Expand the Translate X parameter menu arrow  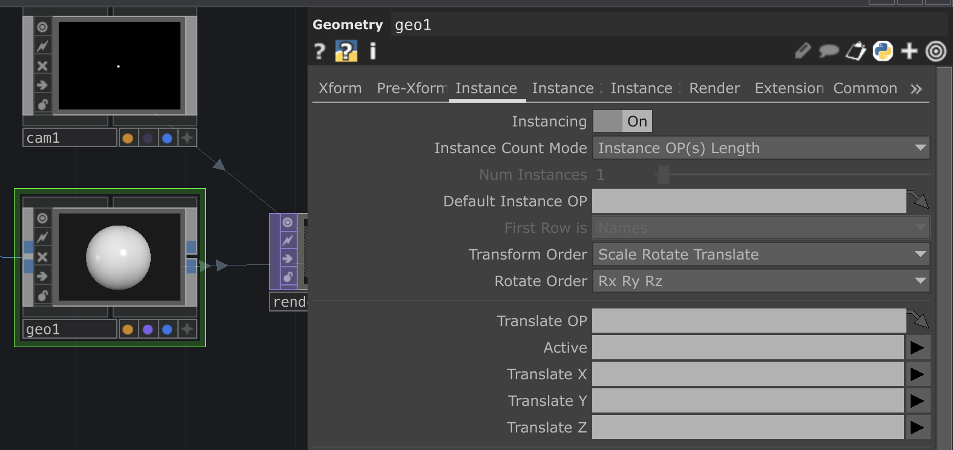tap(918, 374)
